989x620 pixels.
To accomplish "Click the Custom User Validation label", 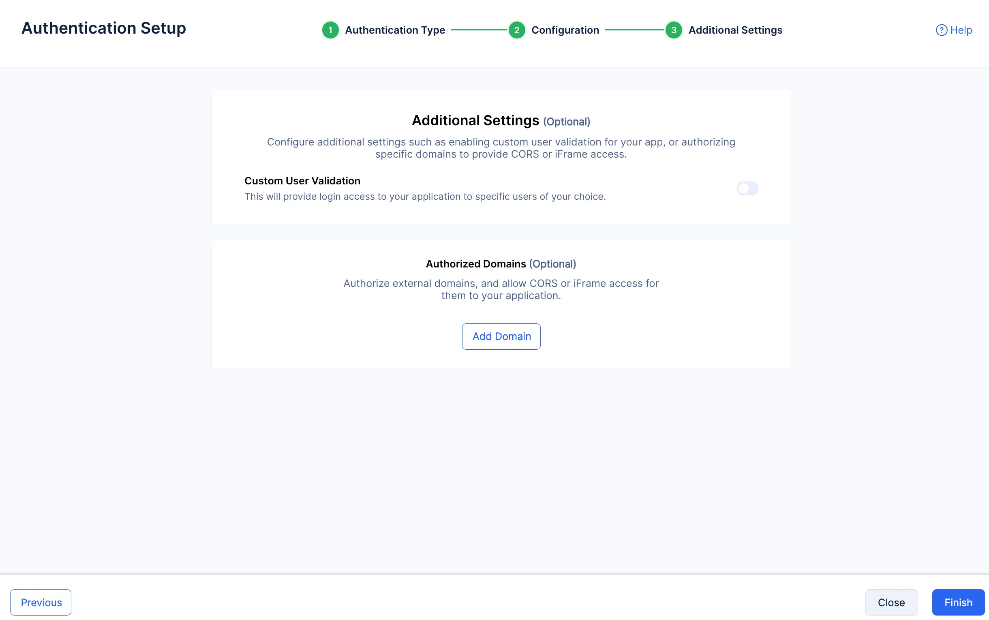I will 302,181.
